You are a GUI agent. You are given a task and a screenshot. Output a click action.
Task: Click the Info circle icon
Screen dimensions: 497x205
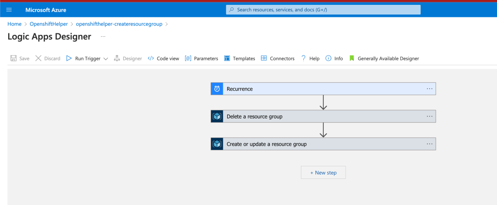(329, 59)
